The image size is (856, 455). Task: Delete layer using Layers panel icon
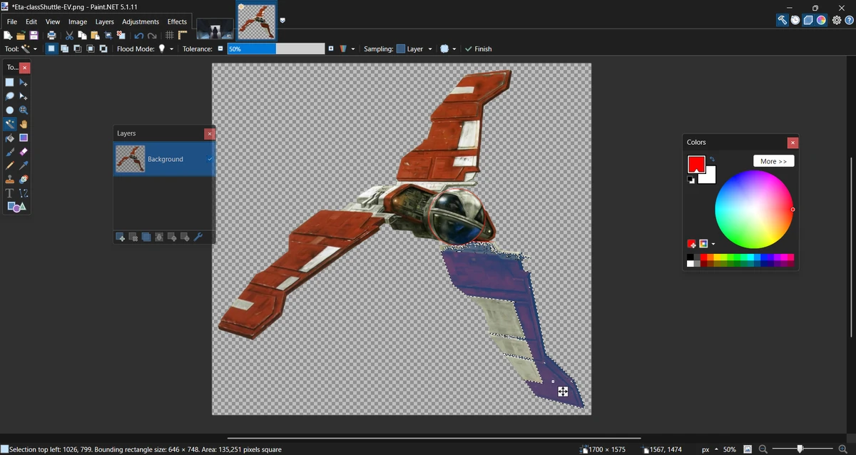[x=133, y=237]
